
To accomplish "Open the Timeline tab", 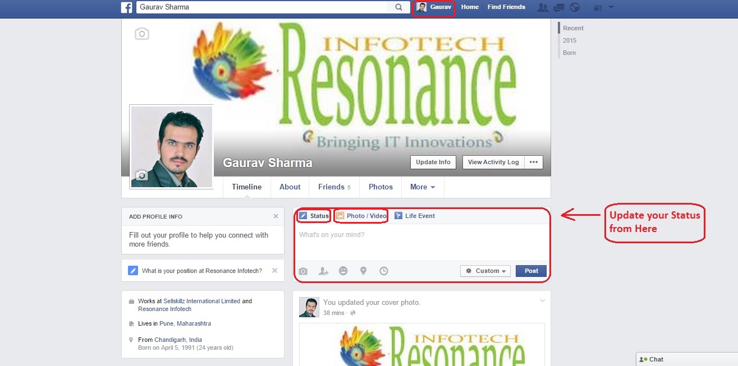I will tap(247, 187).
